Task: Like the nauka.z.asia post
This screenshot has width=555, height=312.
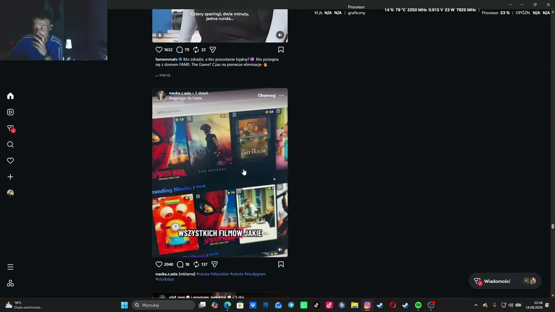Action: coord(159,264)
